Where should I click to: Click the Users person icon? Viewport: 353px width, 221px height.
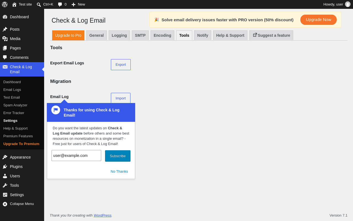[5, 176]
